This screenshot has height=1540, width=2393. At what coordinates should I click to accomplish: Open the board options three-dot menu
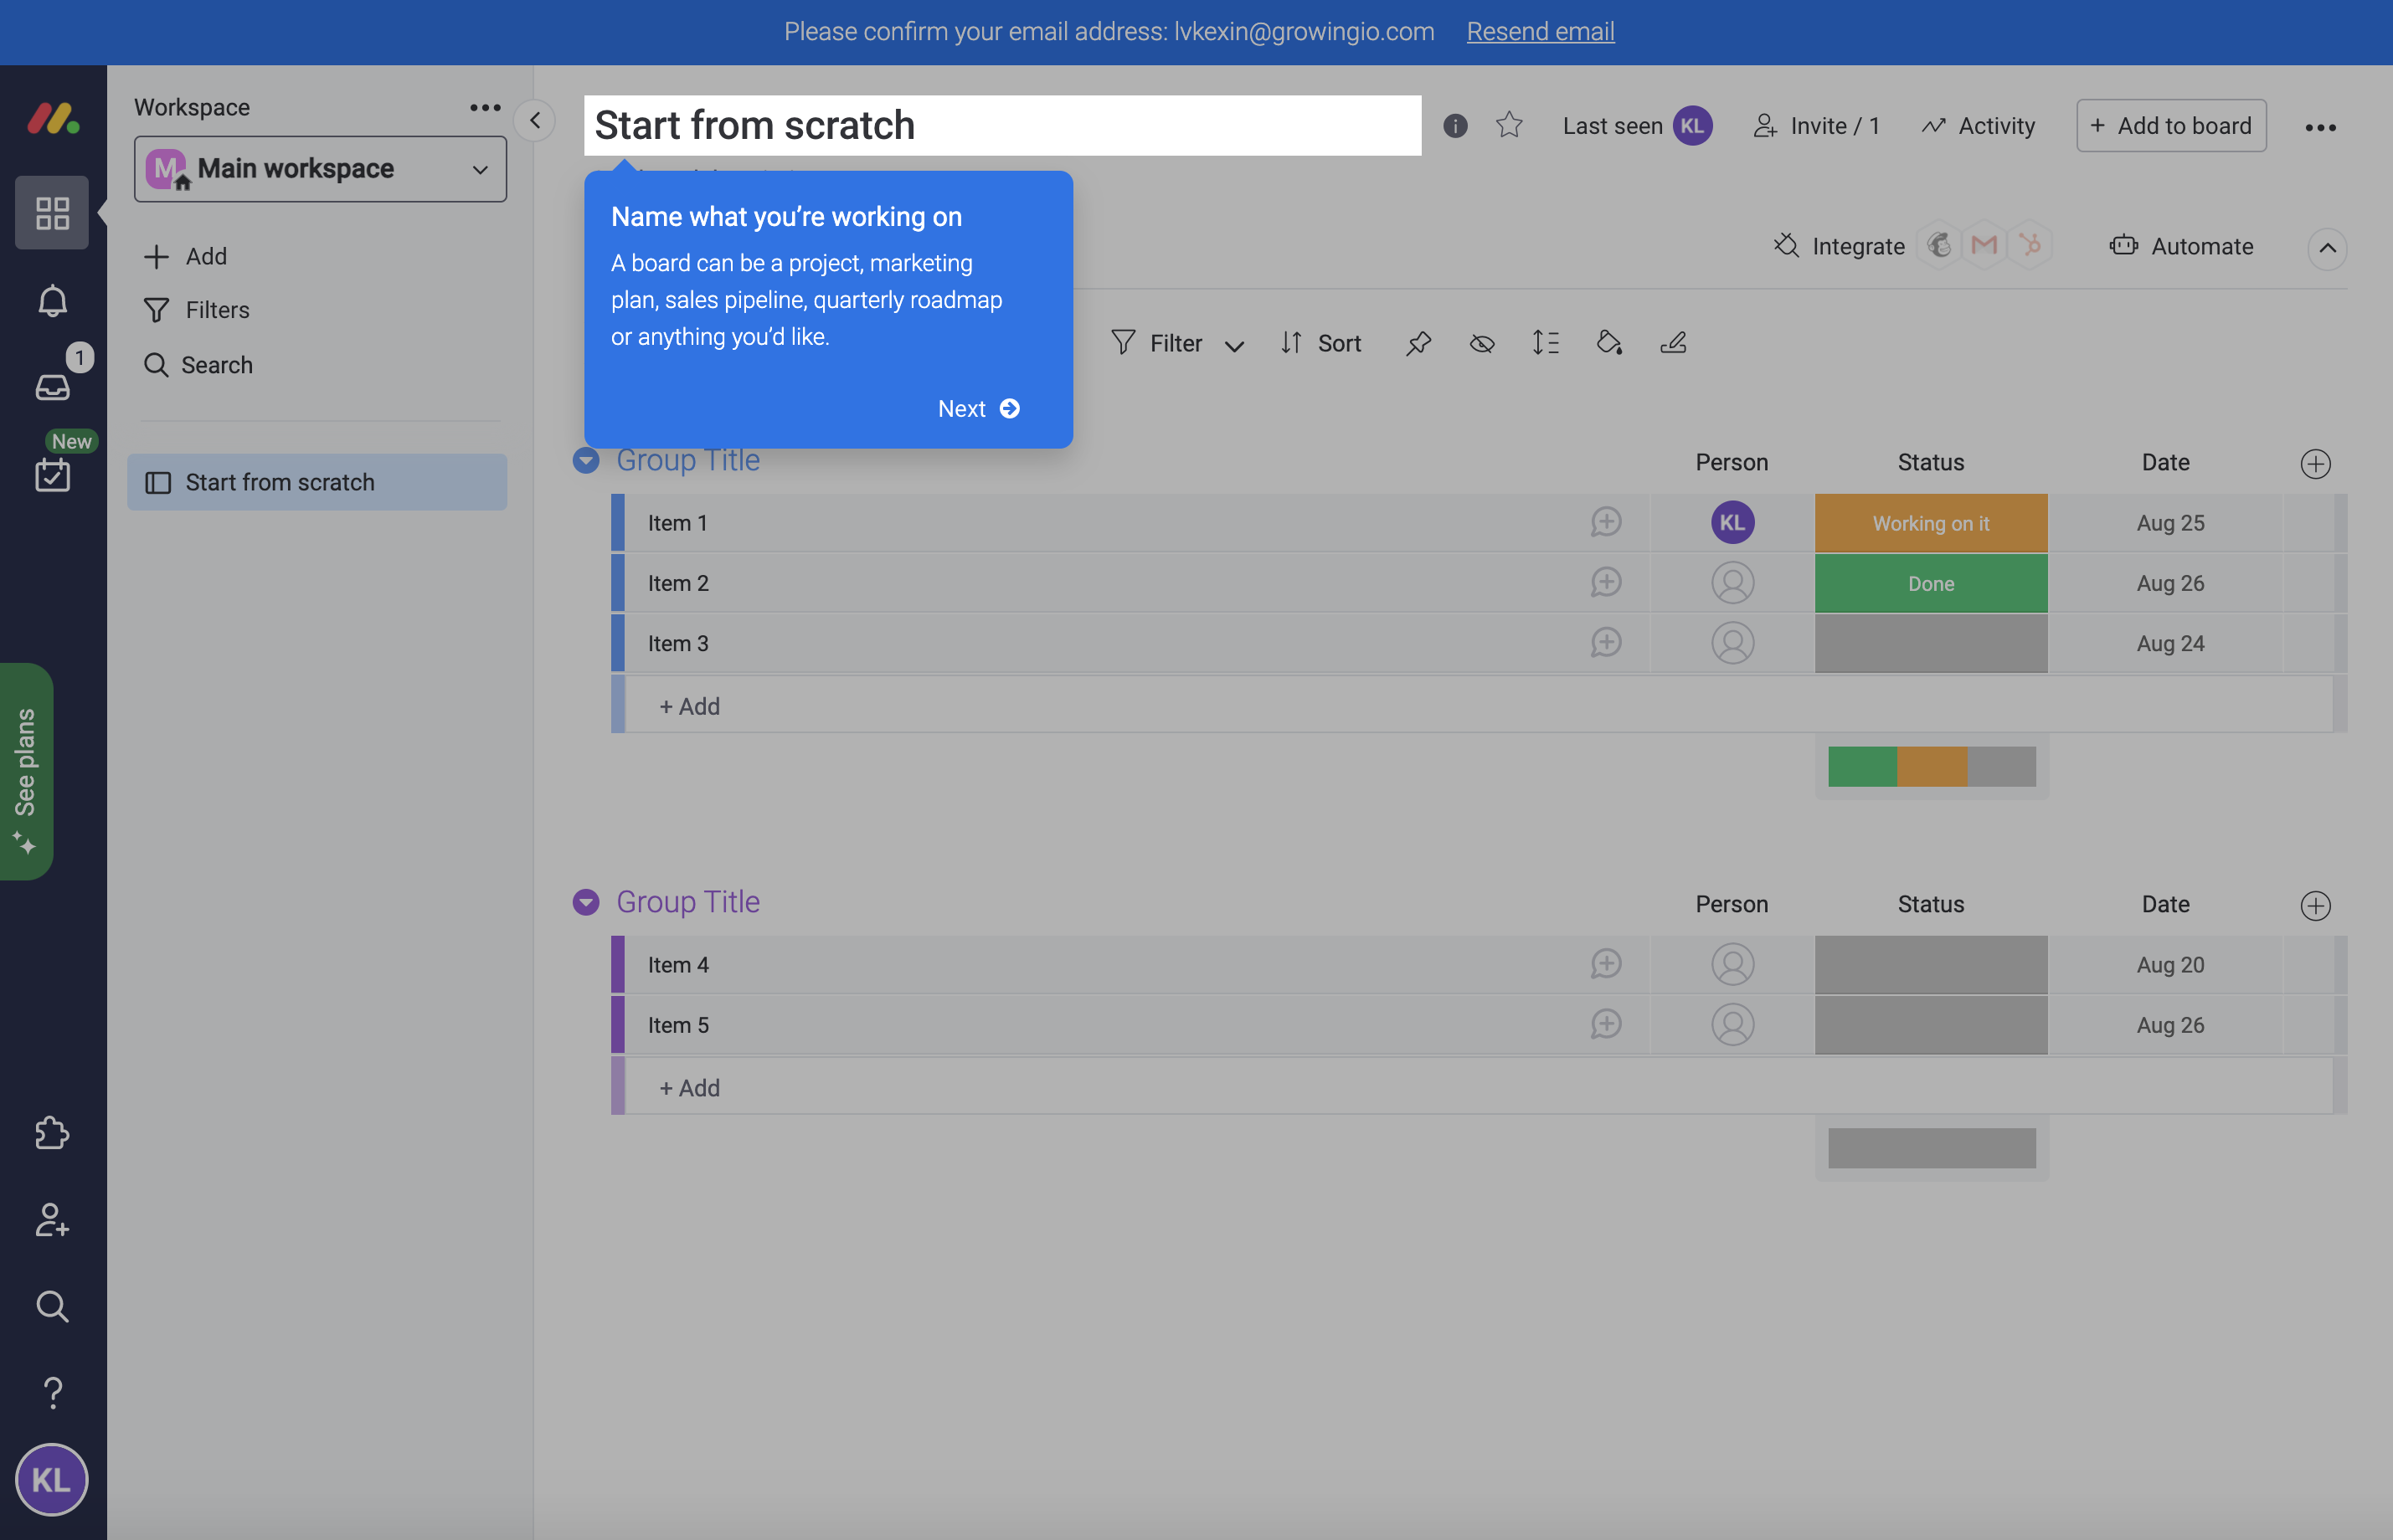[x=2321, y=127]
